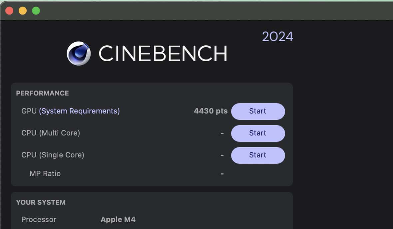The width and height of the screenshot is (393, 229).
Task: Select the Apple M4 processor value
Action: pyautogui.click(x=118, y=220)
